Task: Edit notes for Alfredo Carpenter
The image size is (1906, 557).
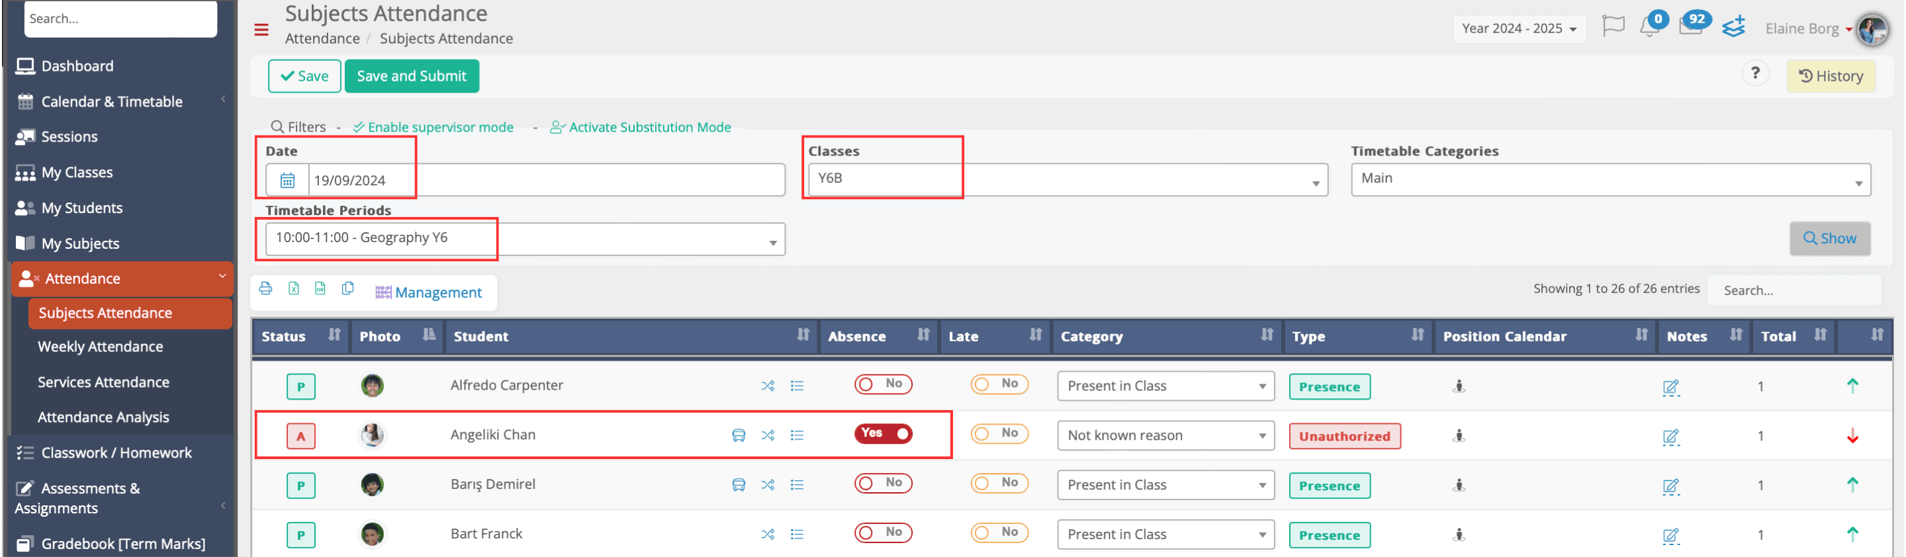Action: click(x=1670, y=387)
